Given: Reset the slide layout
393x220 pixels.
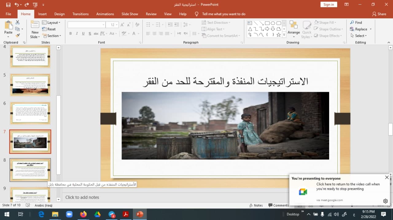Looking at the screenshot, I should 49,29.
